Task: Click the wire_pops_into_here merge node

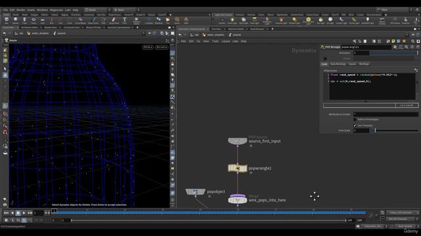Action: click(237, 199)
